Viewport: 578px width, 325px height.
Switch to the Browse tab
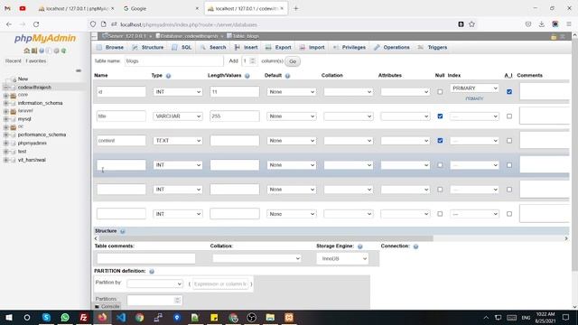pos(110,47)
